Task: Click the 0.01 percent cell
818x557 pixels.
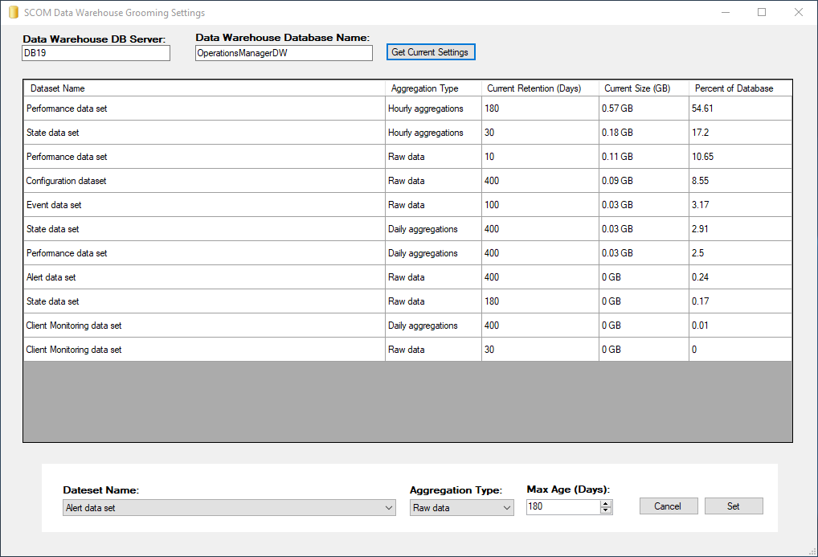Action: (x=740, y=326)
